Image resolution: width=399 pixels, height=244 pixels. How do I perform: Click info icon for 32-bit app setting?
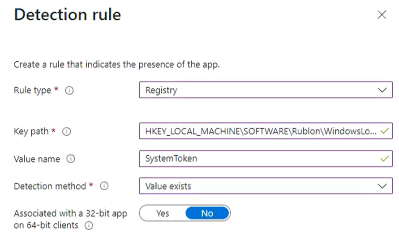89,226
